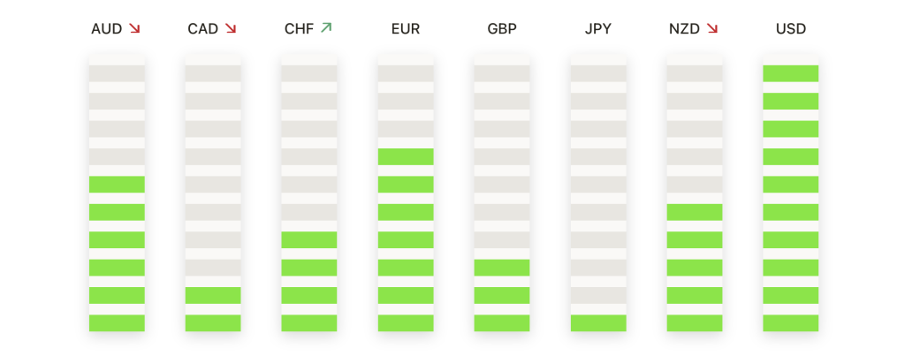Click the bottom green bar in CAD column
Image resolution: width=905 pixels, height=356 pixels.
213,323
